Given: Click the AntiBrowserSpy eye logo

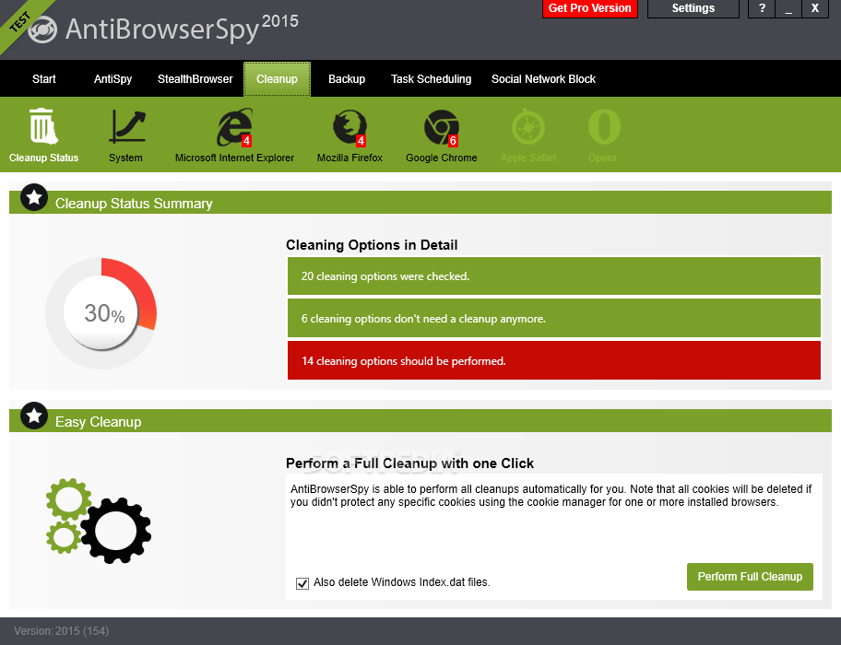Looking at the screenshot, I should (41, 30).
